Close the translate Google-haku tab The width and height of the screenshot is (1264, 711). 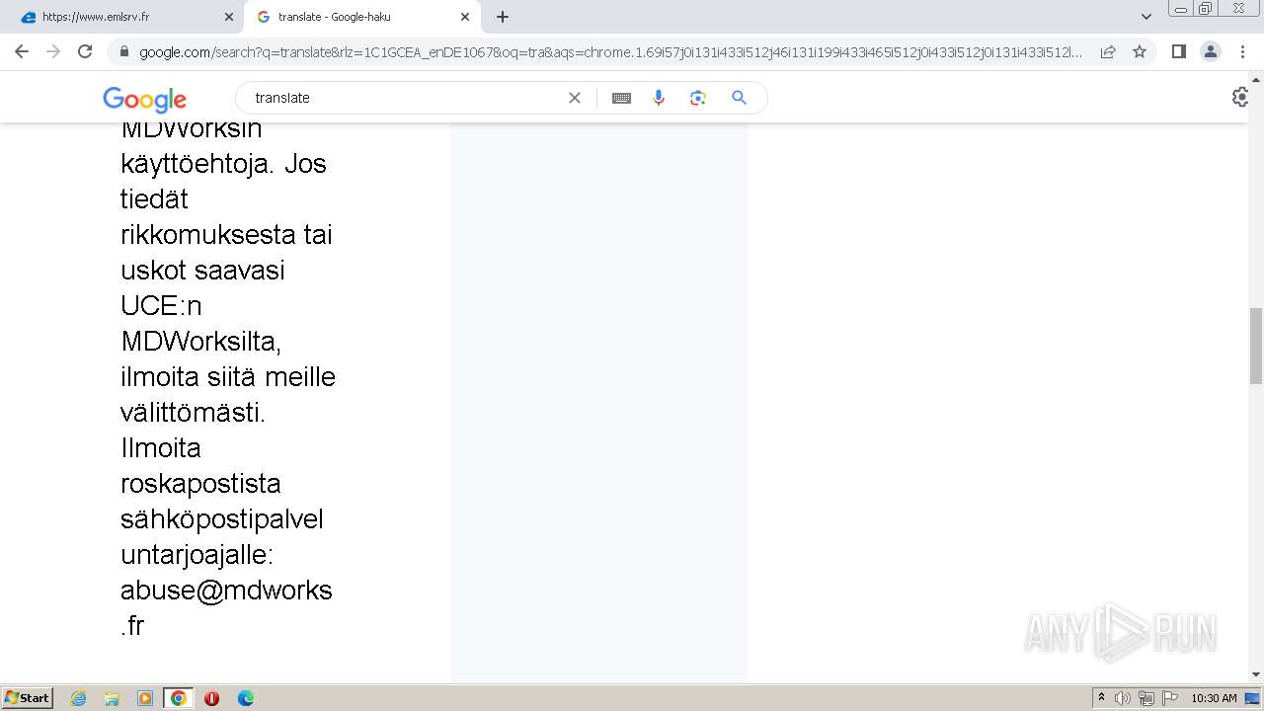[465, 17]
